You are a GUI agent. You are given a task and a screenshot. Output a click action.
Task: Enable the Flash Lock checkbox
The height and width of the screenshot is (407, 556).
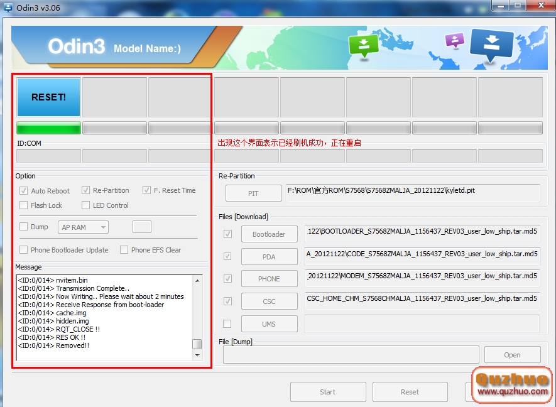tap(23, 205)
